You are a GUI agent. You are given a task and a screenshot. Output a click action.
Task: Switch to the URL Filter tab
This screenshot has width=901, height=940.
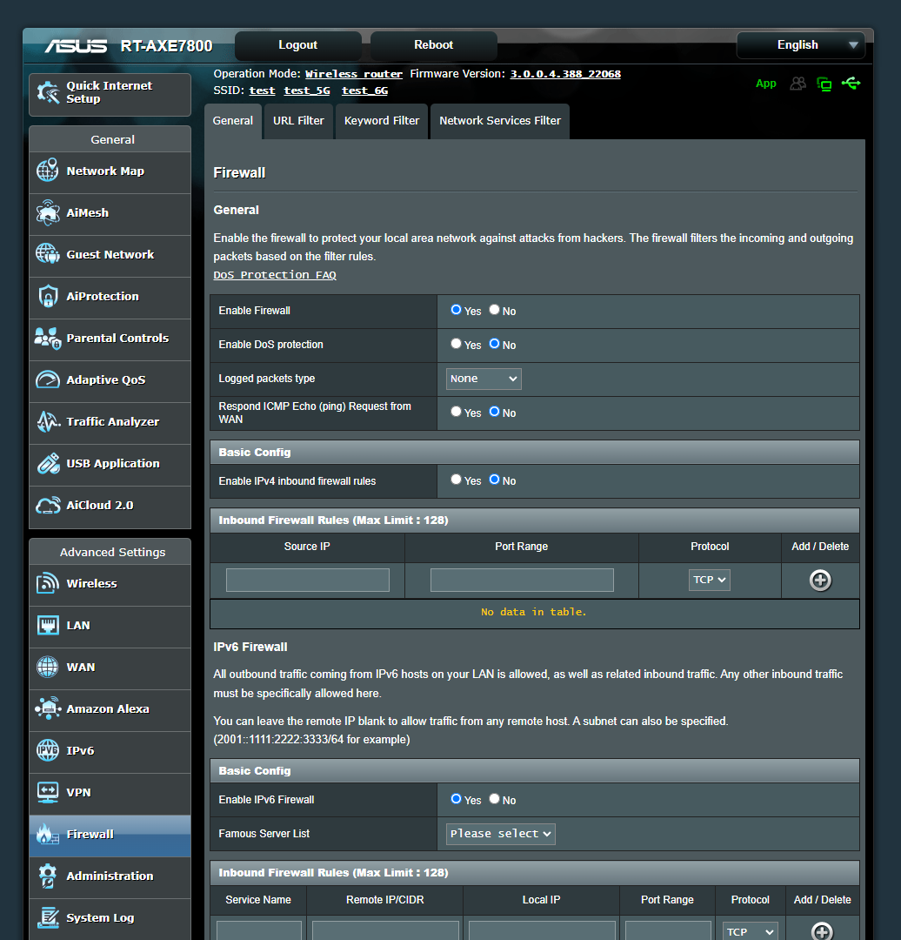298,121
